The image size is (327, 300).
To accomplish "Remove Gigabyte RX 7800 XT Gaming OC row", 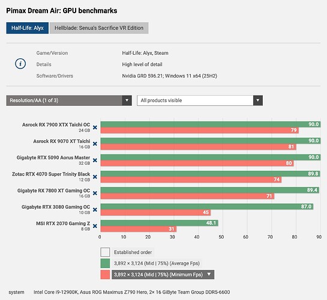I will point(95,193).
